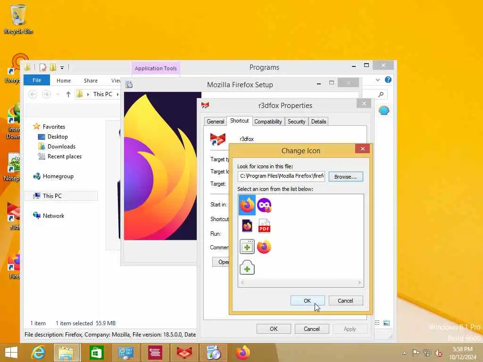The image size is (483, 362).
Task: Choose the dark Firefox document icon
Action: (247, 226)
